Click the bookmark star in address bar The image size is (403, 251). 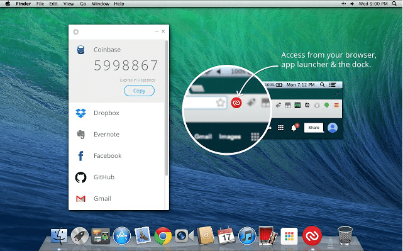220,103
